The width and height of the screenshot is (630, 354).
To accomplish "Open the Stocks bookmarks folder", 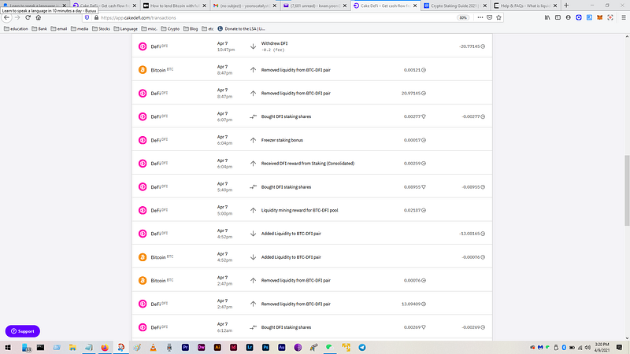I will (x=101, y=29).
